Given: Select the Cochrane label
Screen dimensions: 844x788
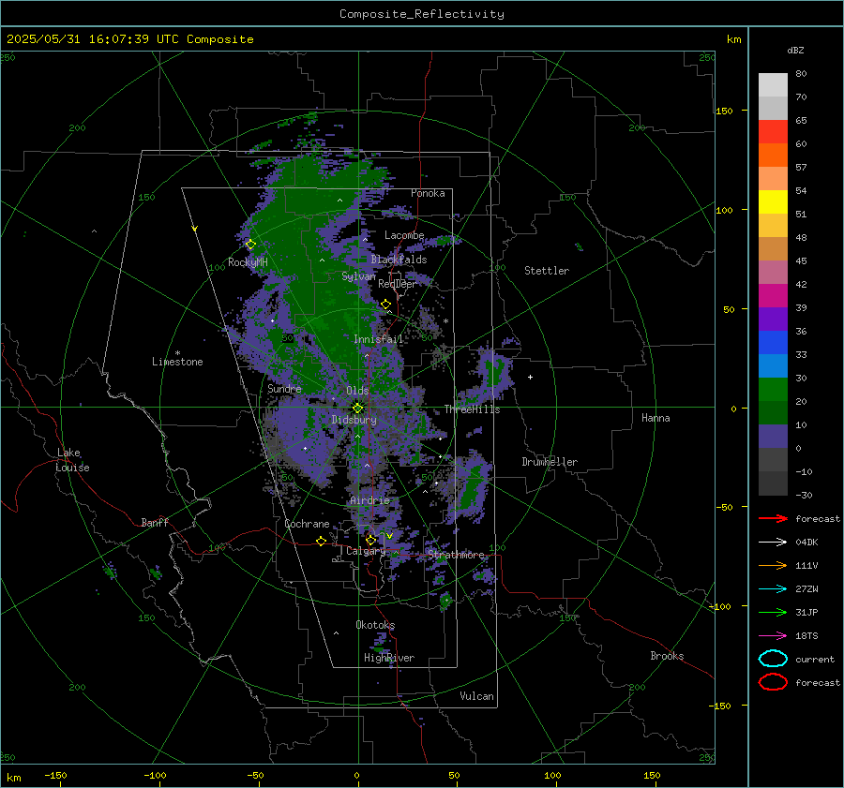Looking at the screenshot, I should click(x=307, y=524).
